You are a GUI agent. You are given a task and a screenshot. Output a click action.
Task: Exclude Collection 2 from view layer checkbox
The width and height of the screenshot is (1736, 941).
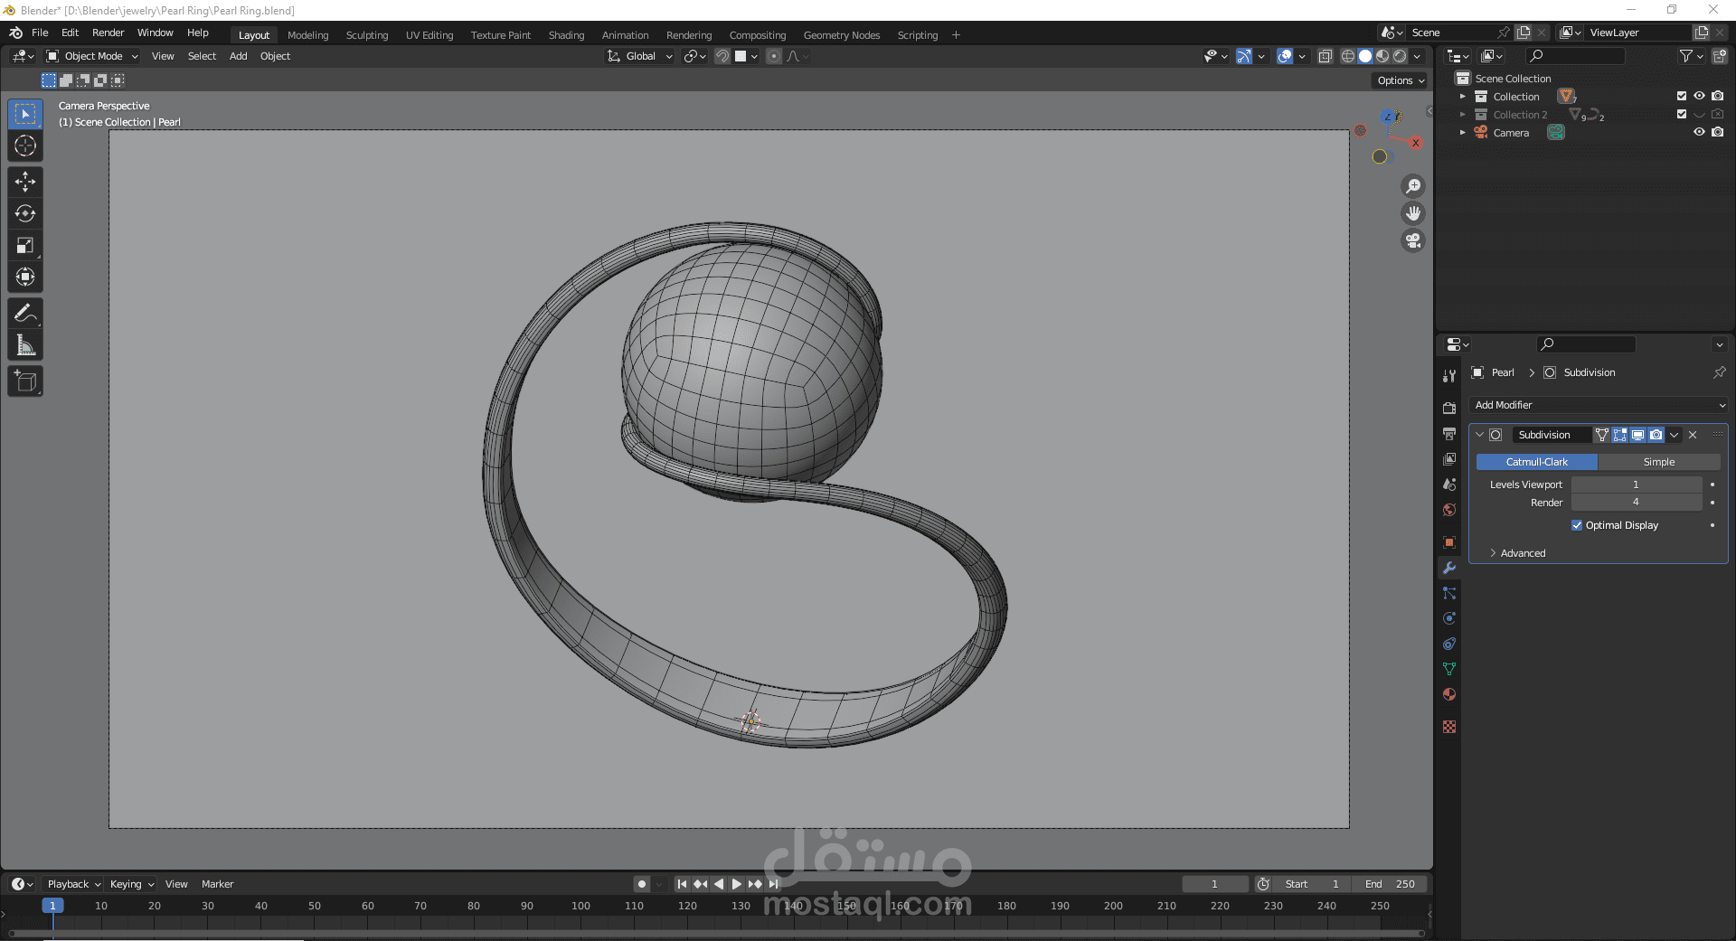(1681, 114)
